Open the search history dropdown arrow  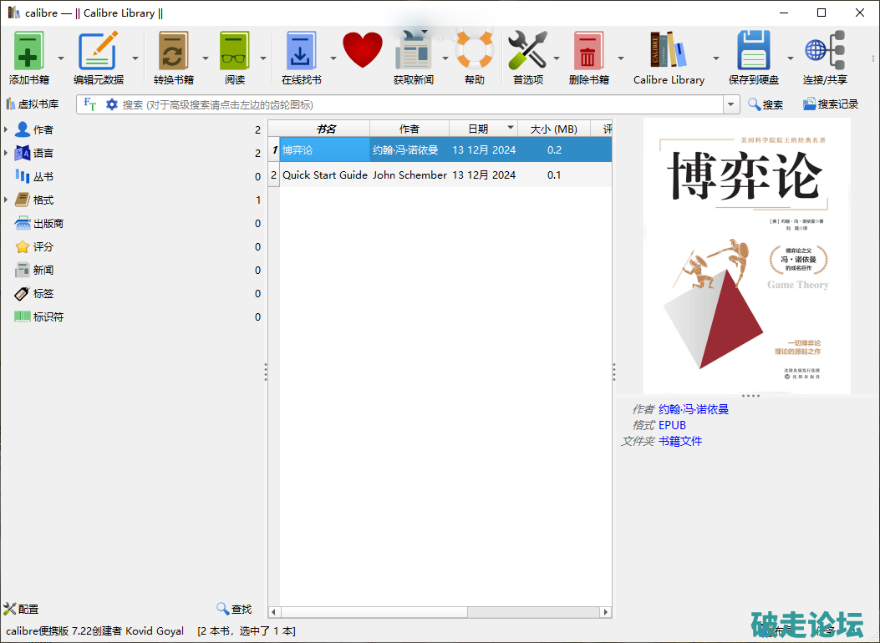click(732, 104)
